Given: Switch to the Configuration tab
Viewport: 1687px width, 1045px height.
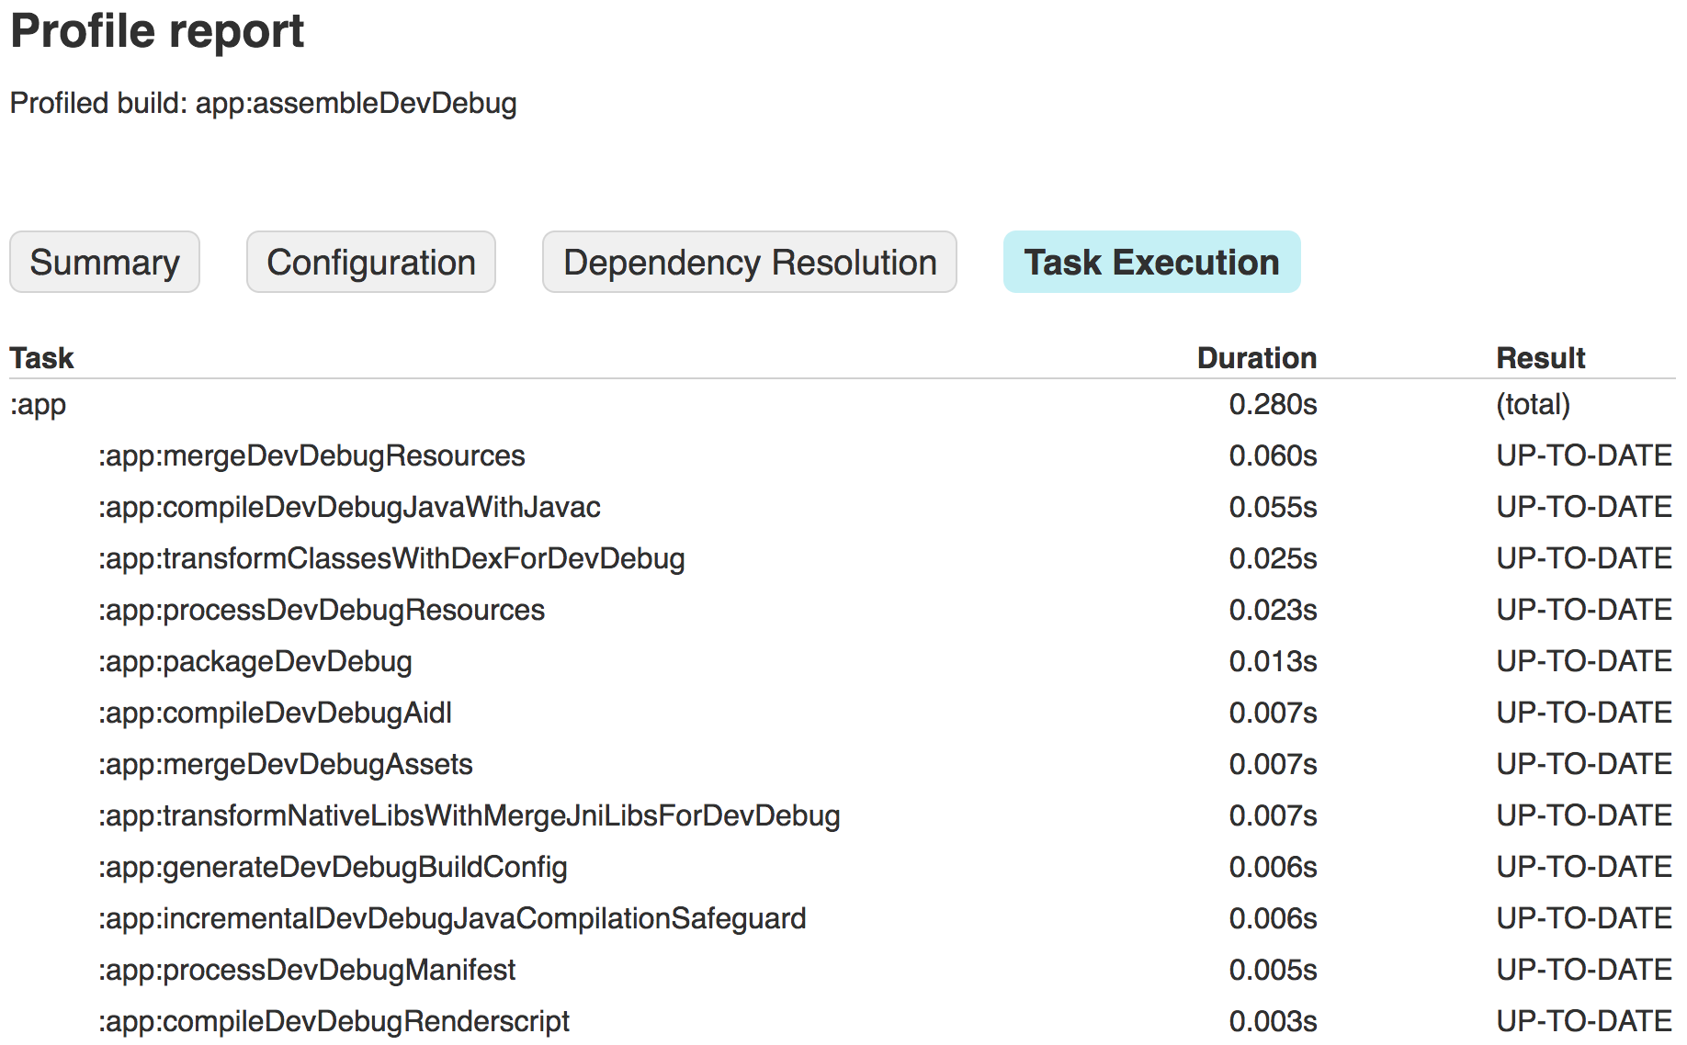Looking at the screenshot, I should (371, 263).
